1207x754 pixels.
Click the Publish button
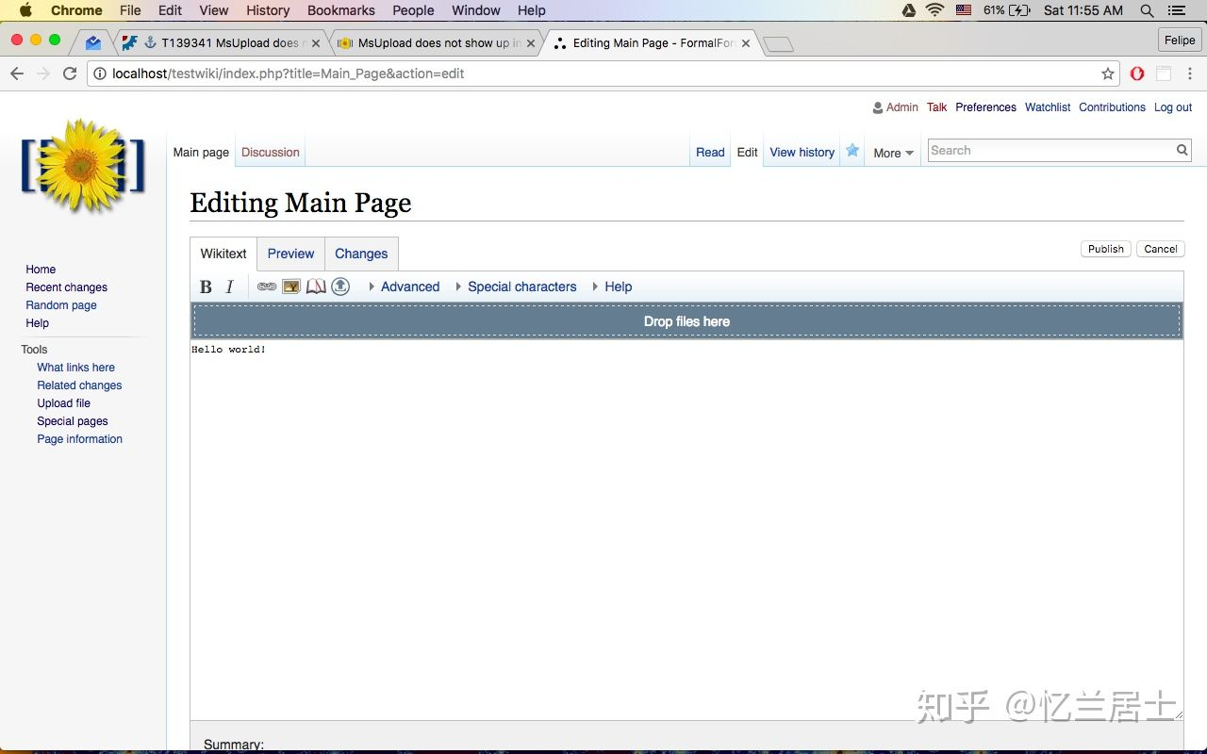[x=1106, y=249]
